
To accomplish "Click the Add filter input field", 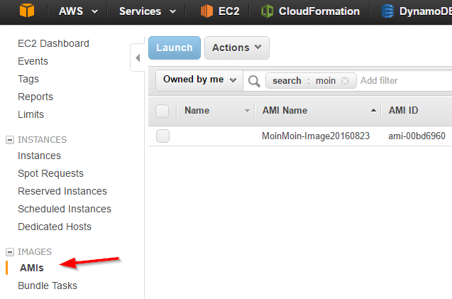I will pyautogui.click(x=405, y=80).
